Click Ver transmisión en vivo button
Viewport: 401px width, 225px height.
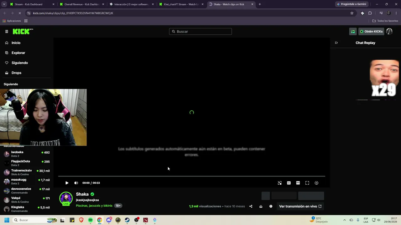(x=300, y=206)
